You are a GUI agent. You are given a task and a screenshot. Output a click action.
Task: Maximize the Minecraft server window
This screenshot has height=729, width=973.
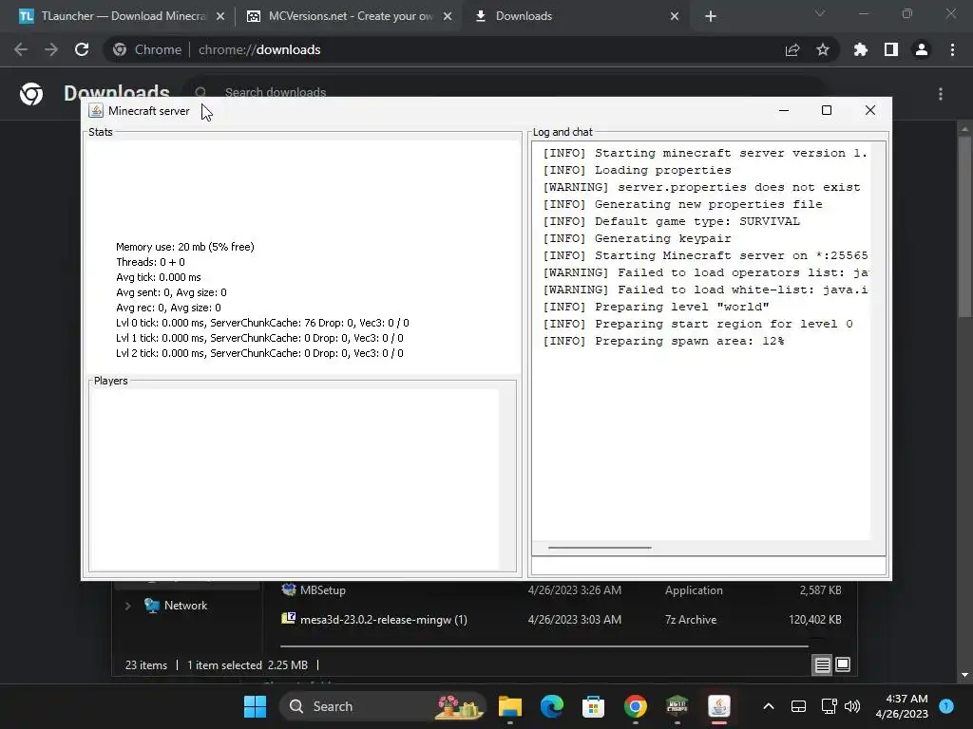coord(827,110)
